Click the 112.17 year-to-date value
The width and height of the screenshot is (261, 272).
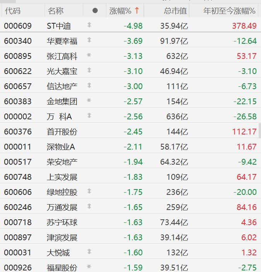click(244, 132)
